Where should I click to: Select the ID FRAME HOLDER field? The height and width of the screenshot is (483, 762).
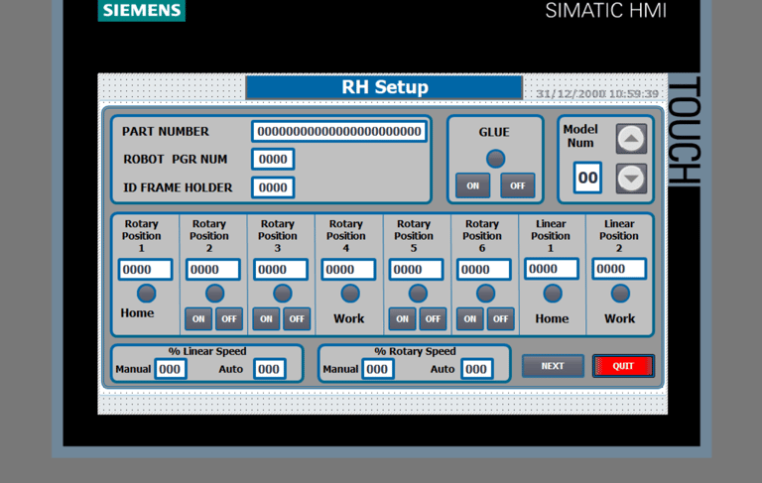[273, 187]
